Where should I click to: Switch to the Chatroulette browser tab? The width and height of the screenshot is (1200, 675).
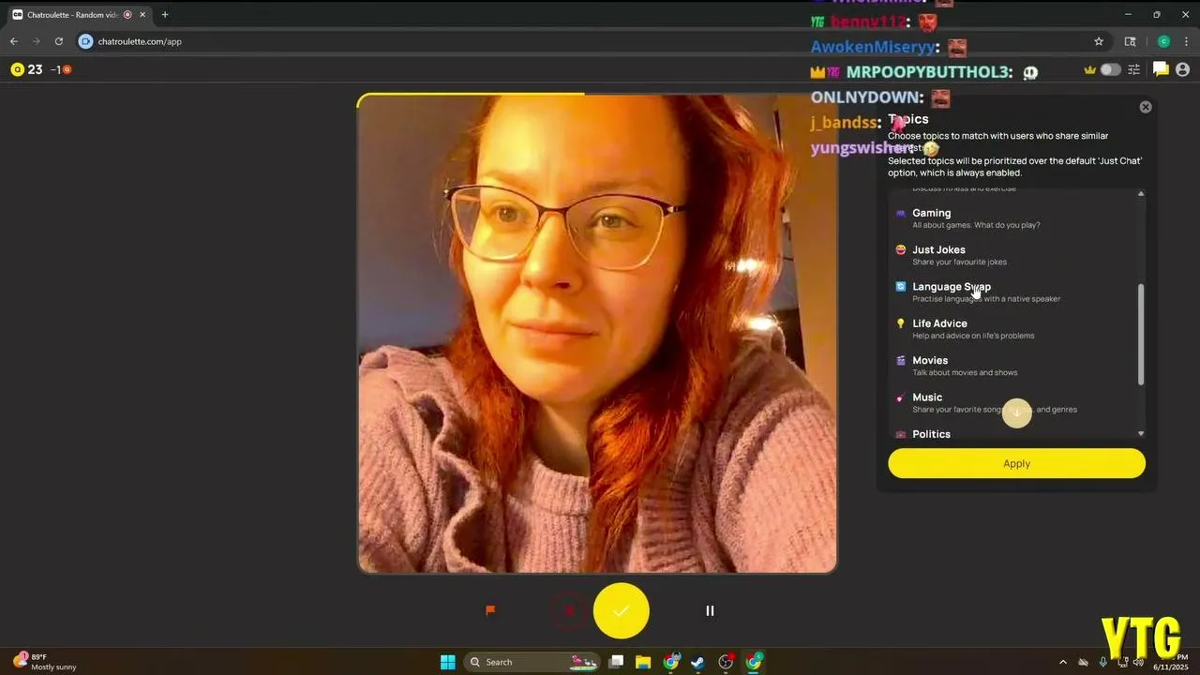[x=80, y=14]
